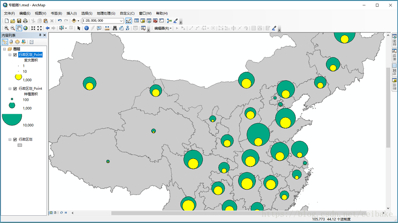Collapse the 行政区划 layer legend
Image resolution: width=398 pixels, height=223 pixels.
tap(10, 139)
